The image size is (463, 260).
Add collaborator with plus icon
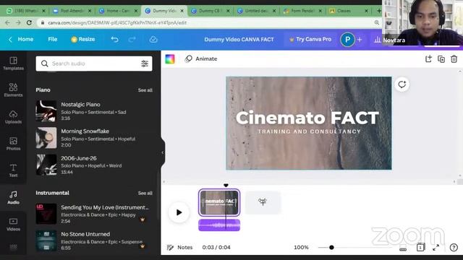coord(360,40)
